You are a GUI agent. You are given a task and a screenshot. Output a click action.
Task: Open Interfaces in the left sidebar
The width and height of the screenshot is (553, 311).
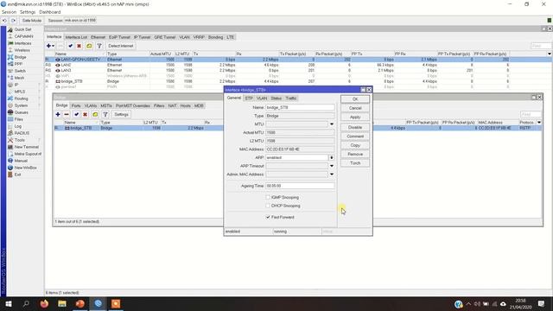22,43
